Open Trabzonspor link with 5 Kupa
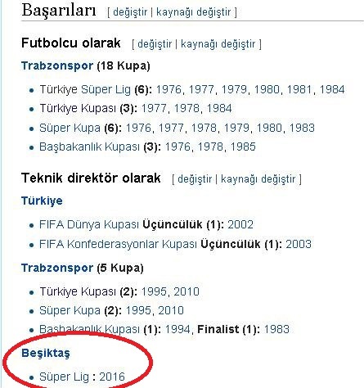The height and width of the screenshot is (388, 364). pos(57,268)
